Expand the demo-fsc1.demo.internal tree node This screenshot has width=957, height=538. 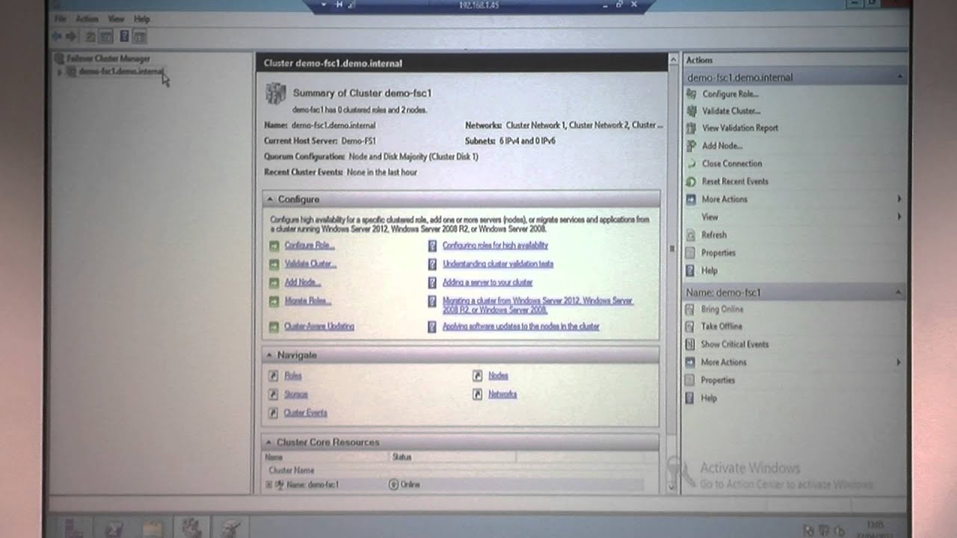[59, 72]
